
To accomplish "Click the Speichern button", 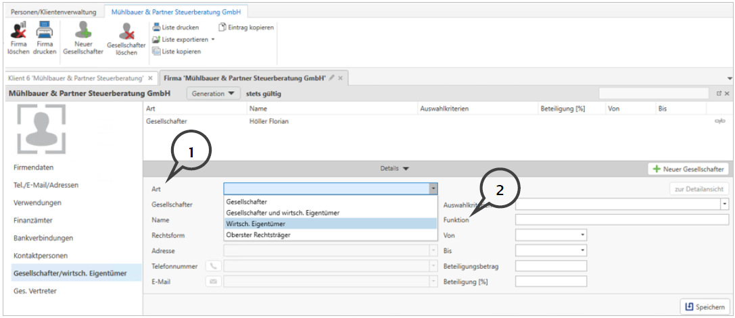I will (x=705, y=307).
